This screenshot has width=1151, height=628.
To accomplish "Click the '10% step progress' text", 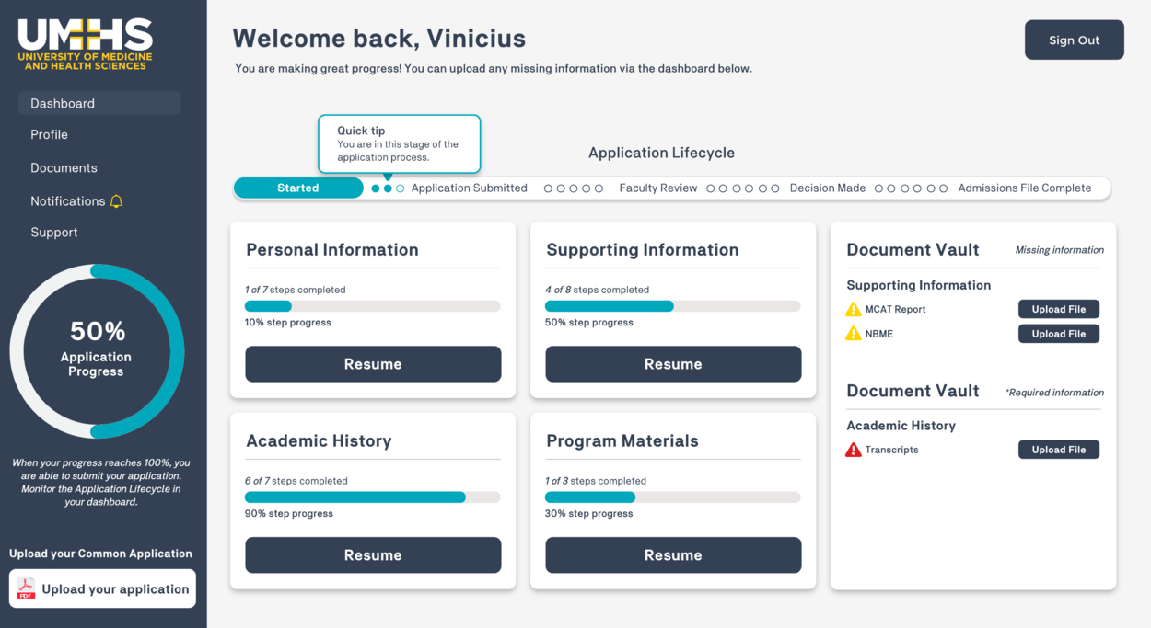I will click(288, 323).
